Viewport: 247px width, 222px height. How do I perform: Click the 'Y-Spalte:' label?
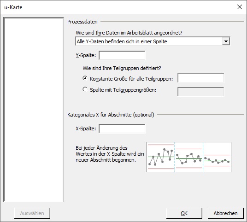(86, 55)
